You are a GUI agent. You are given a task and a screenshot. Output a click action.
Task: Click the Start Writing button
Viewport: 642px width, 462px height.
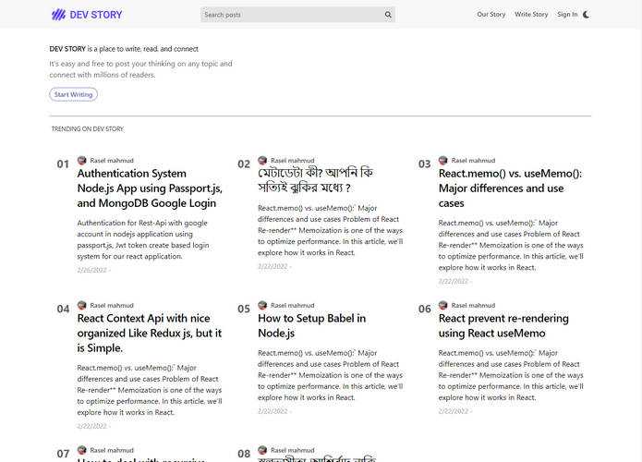(x=73, y=94)
